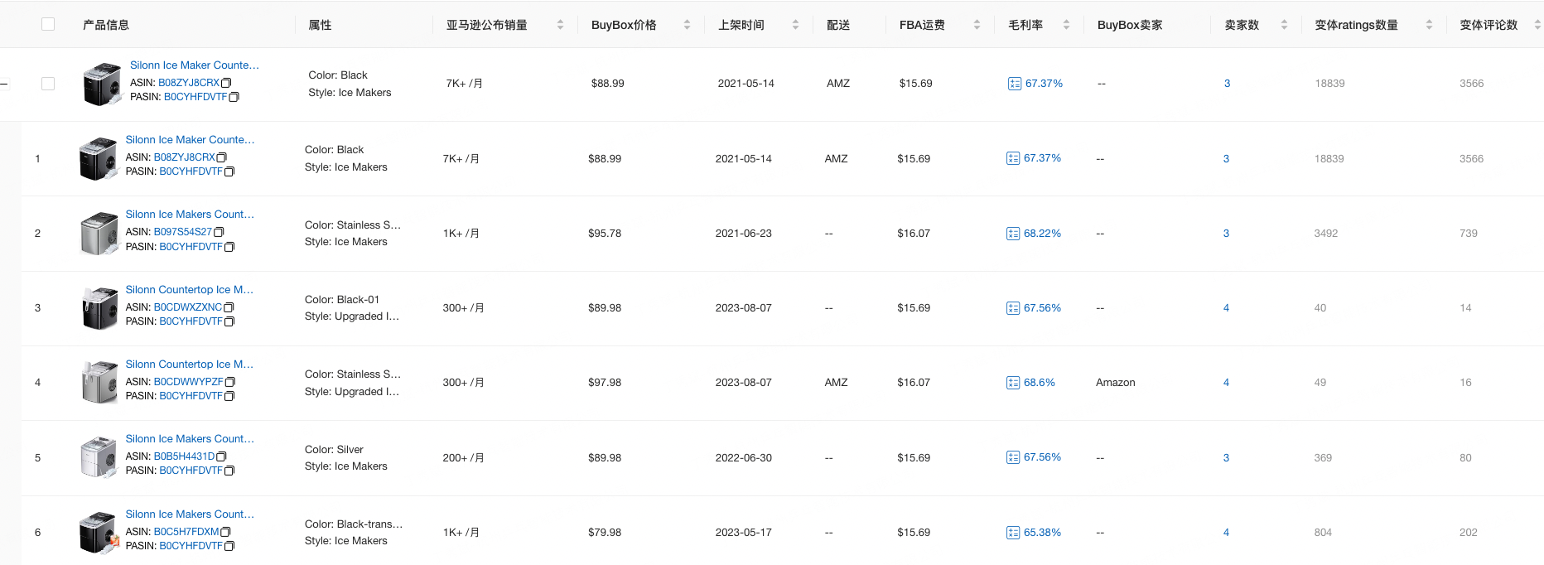
Task: Click the 产品信息 column header
Action: pos(106,25)
